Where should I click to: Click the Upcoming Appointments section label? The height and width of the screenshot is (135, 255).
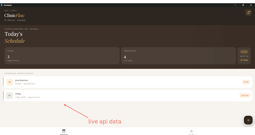pyautogui.click(x=19, y=73)
